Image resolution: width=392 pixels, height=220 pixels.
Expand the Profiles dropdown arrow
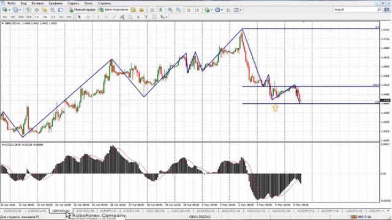(x=20, y=10)
